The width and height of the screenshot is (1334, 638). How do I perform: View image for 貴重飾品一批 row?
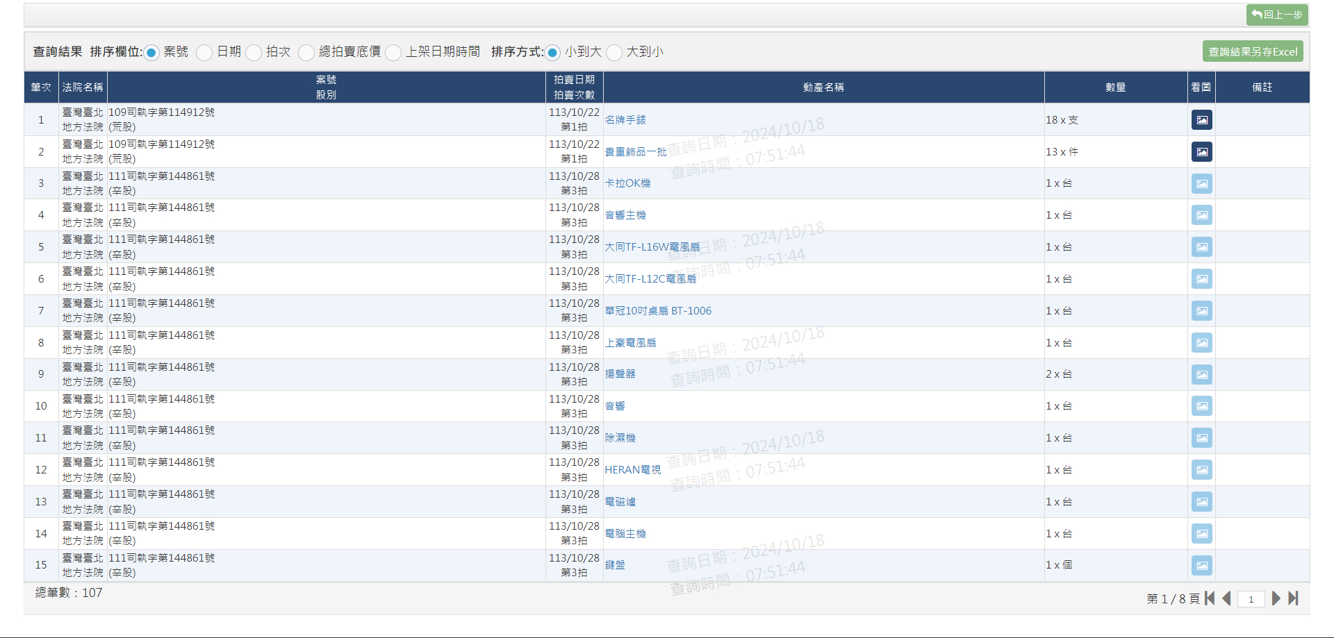pyautogui.click(x=1201, y=151)
